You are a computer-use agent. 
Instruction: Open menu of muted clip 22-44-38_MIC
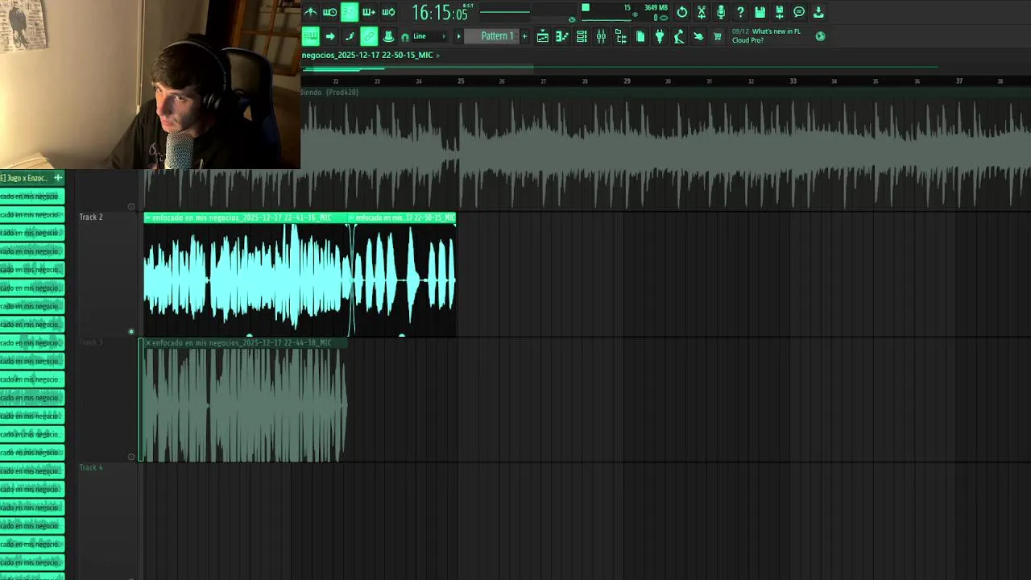148,343
